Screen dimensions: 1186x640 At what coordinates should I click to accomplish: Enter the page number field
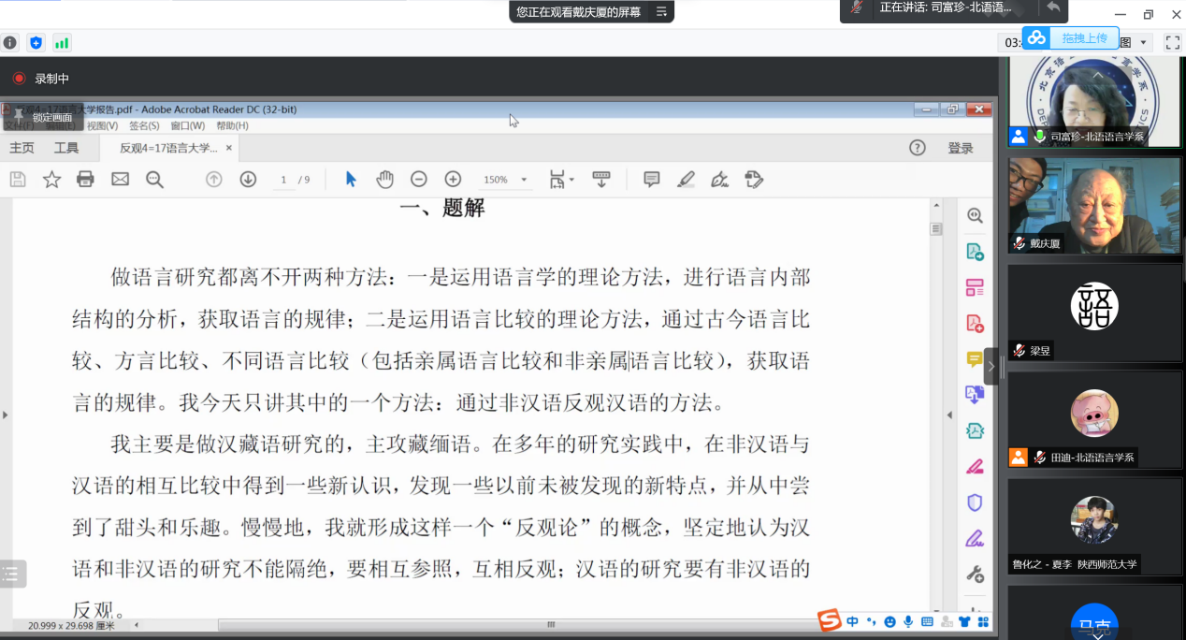pos(283,180)
